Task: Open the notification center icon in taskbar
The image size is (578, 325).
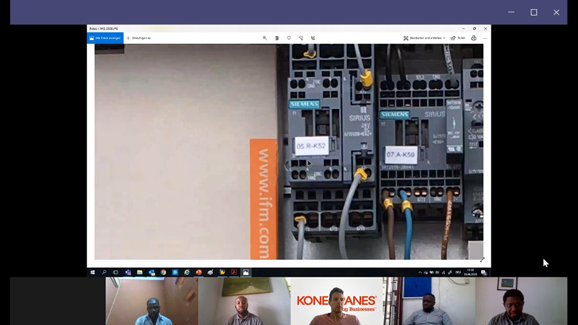Action: (x=484, y=273)
